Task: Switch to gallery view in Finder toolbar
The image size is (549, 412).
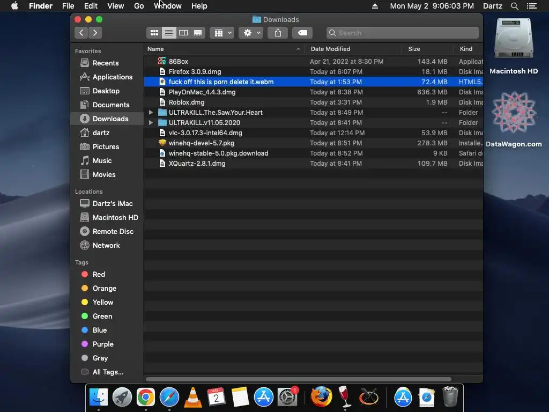Action: pyautogui.click(x=198, y=33)
